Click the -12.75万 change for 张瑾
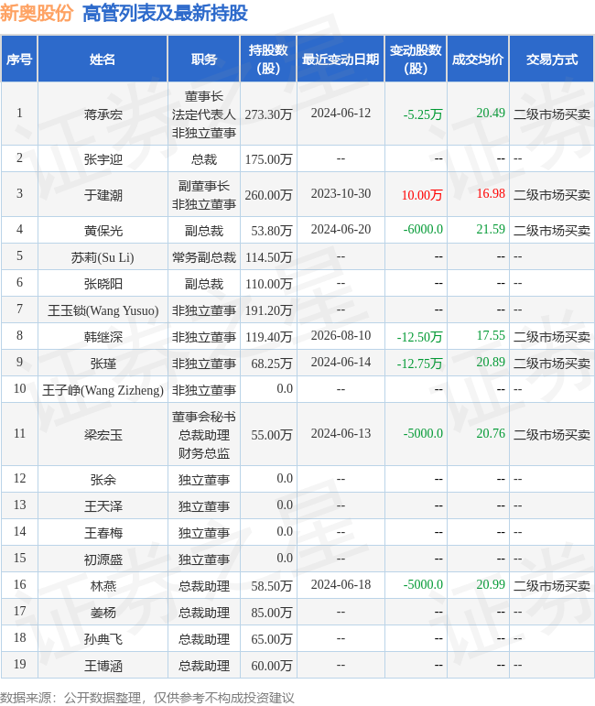 [419, 363]
